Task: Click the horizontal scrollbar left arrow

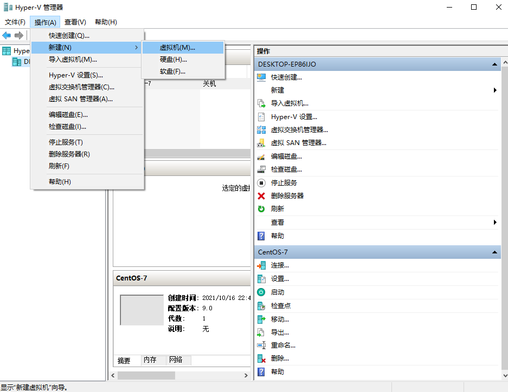Action: (x=113, y=376)
